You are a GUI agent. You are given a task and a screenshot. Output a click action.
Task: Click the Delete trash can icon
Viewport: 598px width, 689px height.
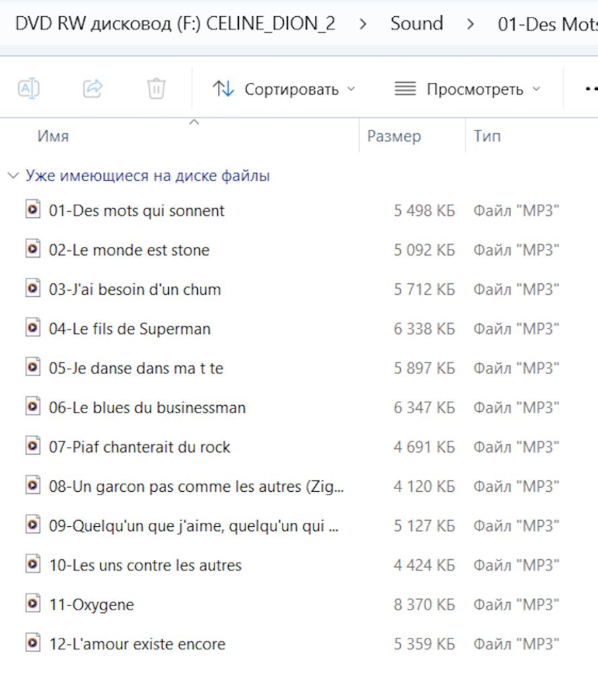(x=156, y=89)
